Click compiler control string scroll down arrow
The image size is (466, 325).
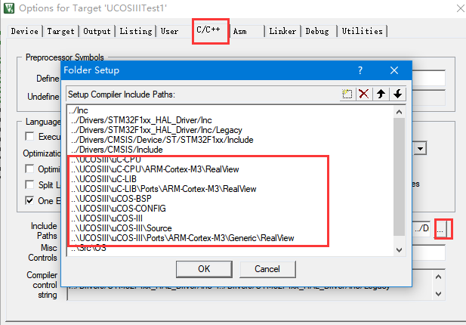438,294
